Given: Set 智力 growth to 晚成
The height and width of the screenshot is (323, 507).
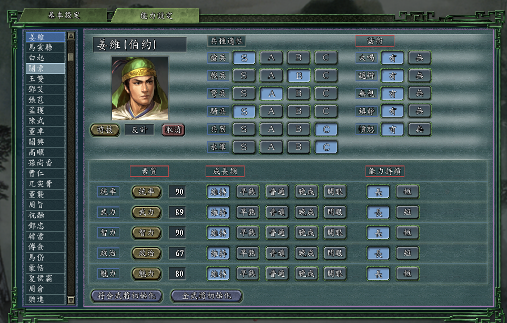Looking at the screenshot, I should pyautogui.click(x=306, y=233).
